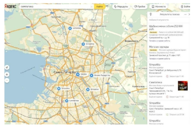The width and height of the screenshot is (196, 127).
Task: Clear the search field with X icon
Action: pyautogui.click(x=92, y=7)
